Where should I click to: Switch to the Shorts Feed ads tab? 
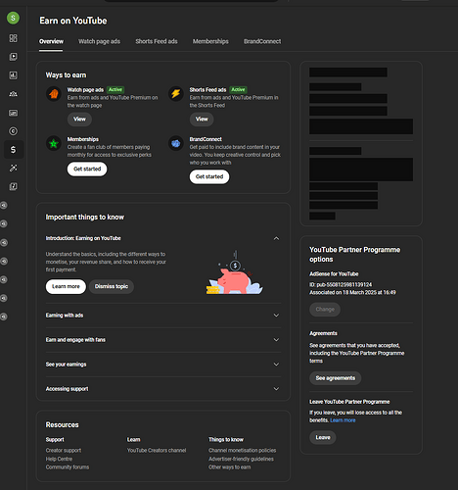157,41
